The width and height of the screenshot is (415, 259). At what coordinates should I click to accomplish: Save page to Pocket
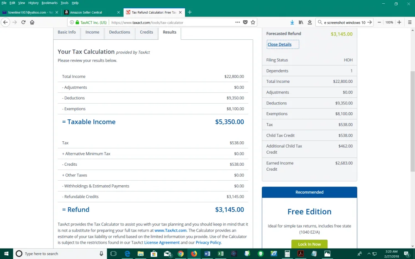click(x=245, y=22)
